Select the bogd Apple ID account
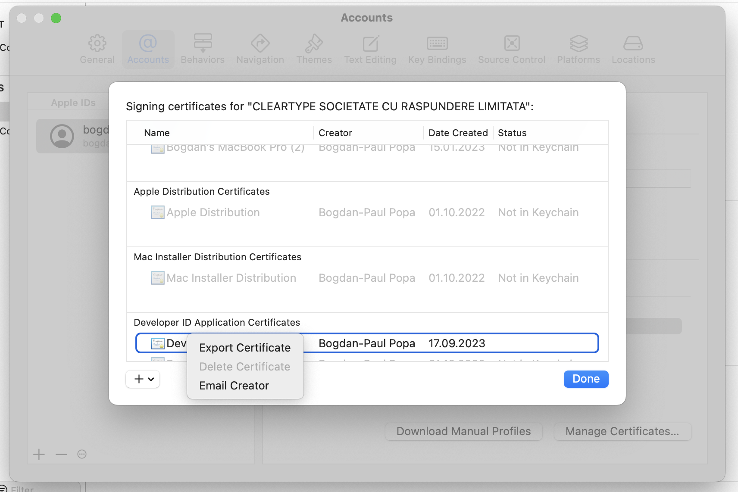This screenshot has height=492, width=738. (72, 136)
